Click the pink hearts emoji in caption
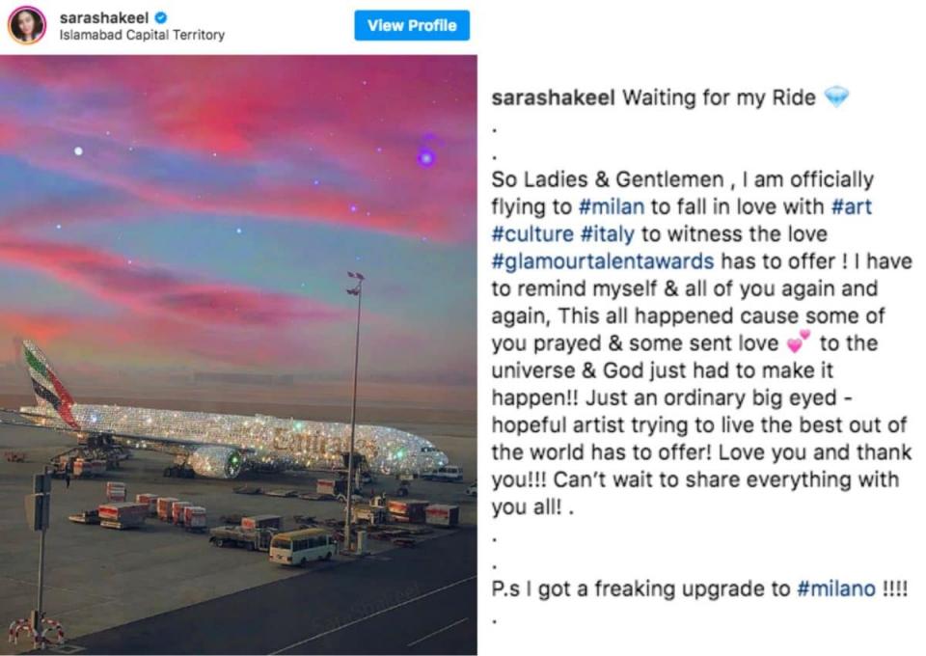 tap(798, 342)
